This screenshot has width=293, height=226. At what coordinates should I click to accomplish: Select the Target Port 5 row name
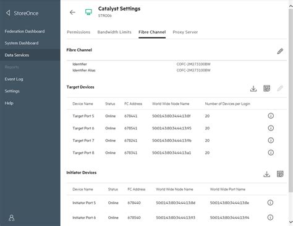[x=83, y=116]
